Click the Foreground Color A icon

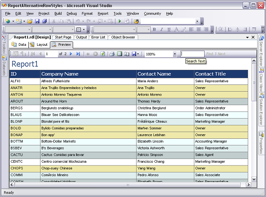(x=176, y=29)
